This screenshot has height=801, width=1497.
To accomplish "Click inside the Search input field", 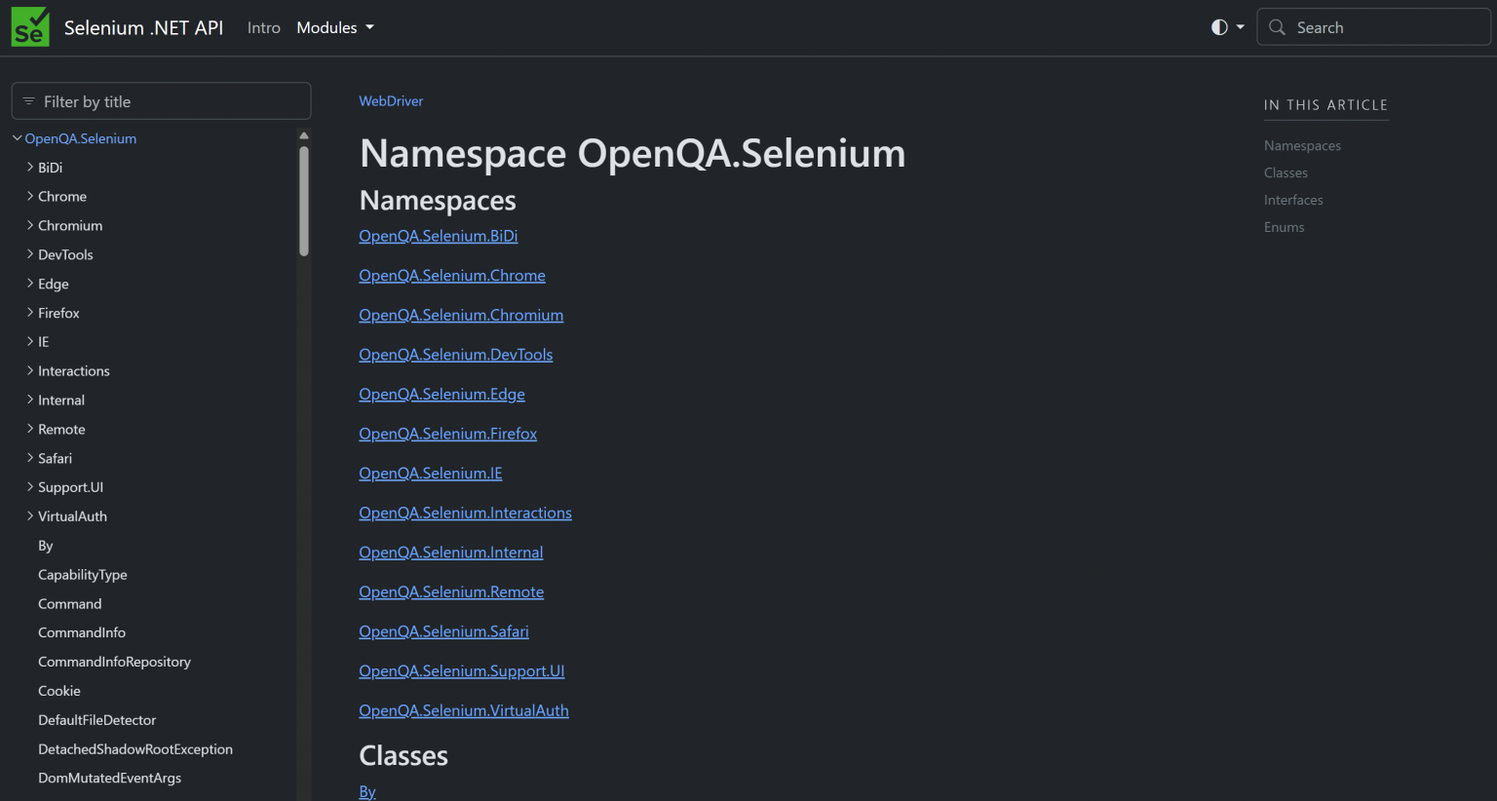I will (1374, 26).
